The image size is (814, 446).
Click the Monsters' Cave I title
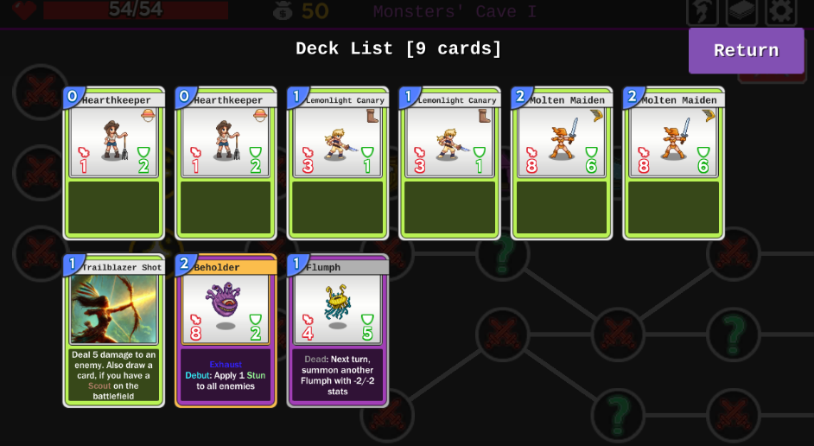[455, 12]
